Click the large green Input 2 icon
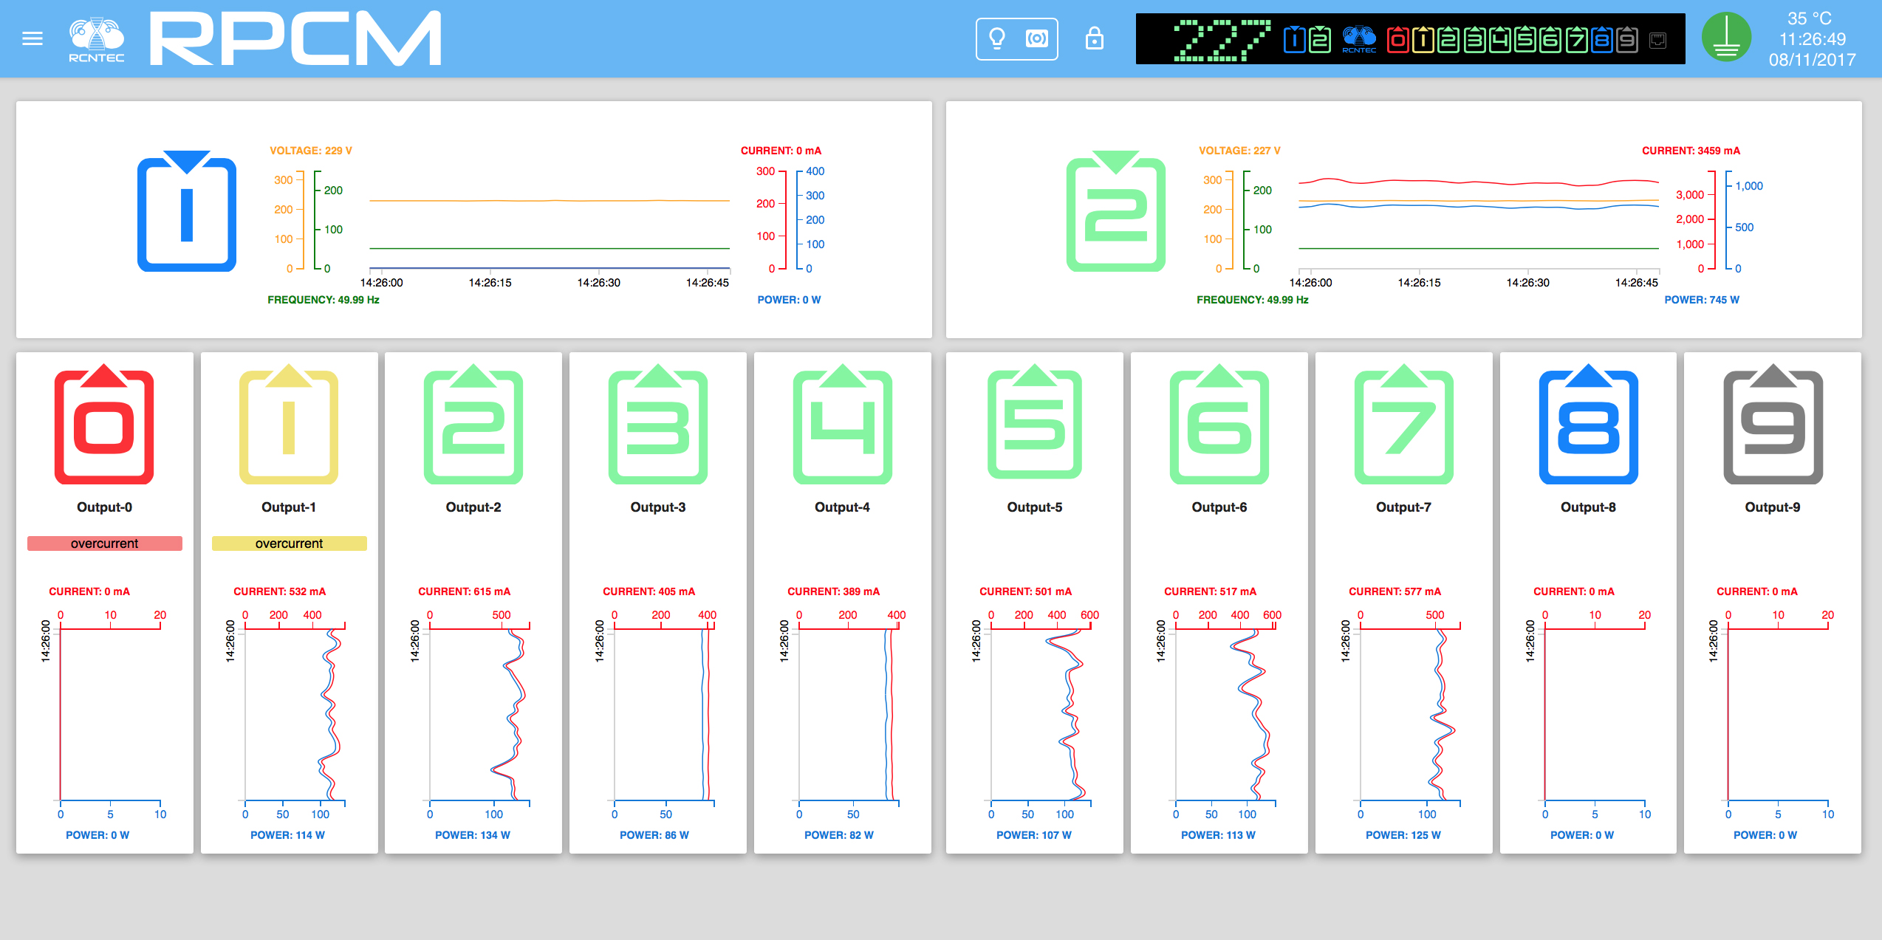 [x=1116, y=211]
